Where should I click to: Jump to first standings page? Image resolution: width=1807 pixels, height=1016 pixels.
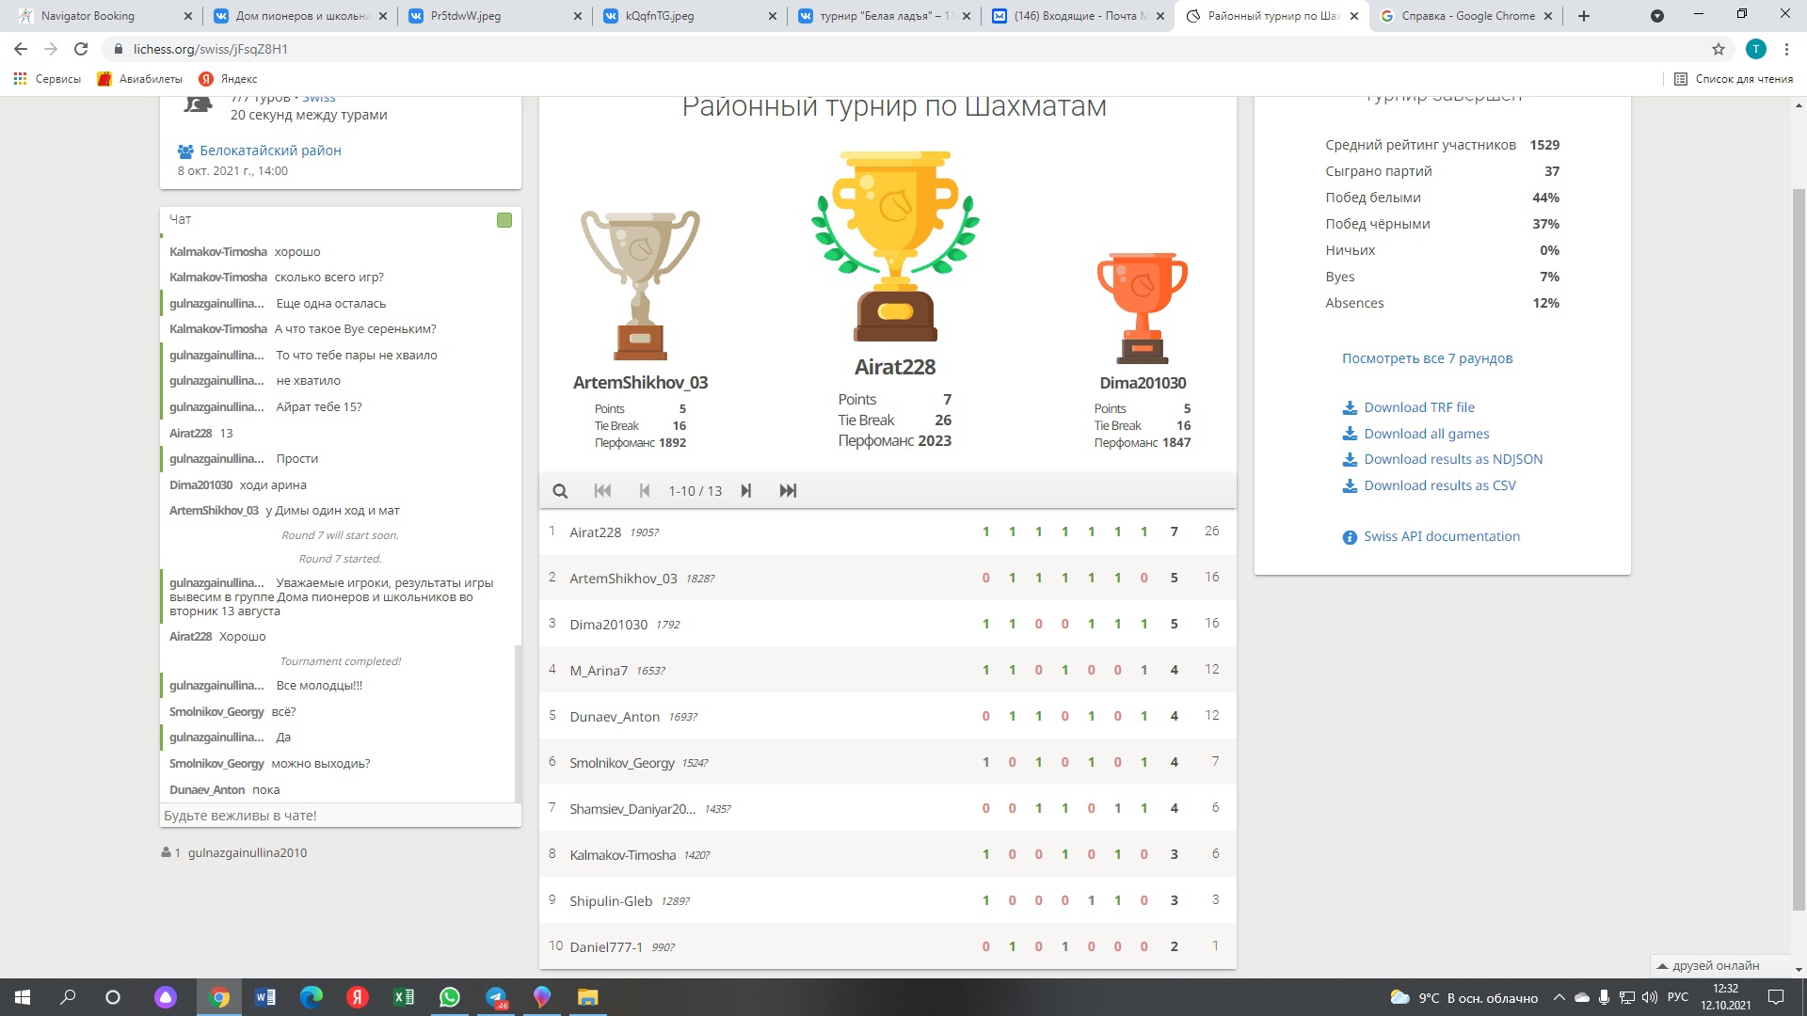point(602,491)
